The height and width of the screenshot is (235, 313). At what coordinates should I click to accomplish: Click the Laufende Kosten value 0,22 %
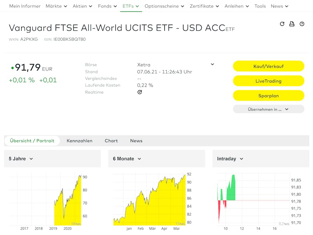[x=145, y=85]
